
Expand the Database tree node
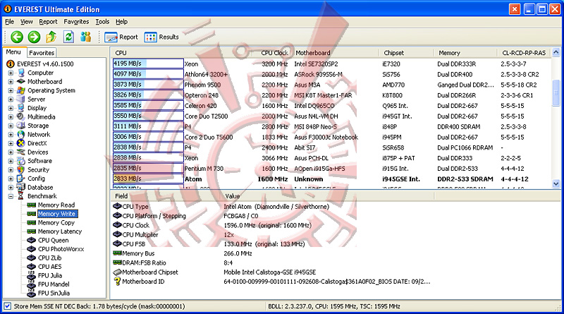(11, 188)
